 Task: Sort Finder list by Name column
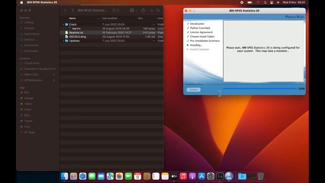[x=72, y=18]
